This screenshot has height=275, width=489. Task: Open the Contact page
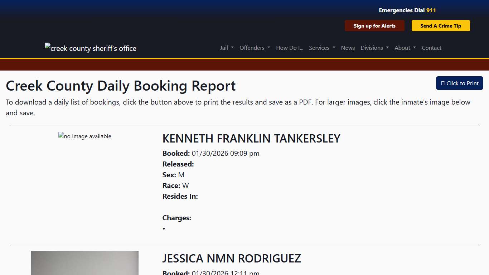[431, 48]
